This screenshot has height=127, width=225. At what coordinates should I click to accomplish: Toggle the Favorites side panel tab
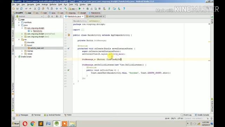tap(13, 89)
